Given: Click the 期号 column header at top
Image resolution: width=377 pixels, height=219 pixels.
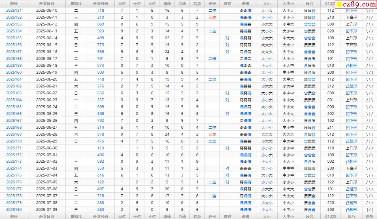Looking at the screenshot, I should (x=14, y=4).
